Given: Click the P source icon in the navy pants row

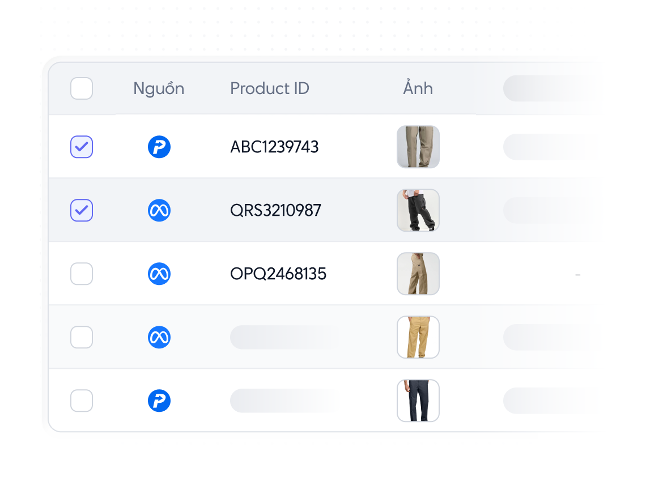Looking at the screenshot, I should (x=159, y=401).
